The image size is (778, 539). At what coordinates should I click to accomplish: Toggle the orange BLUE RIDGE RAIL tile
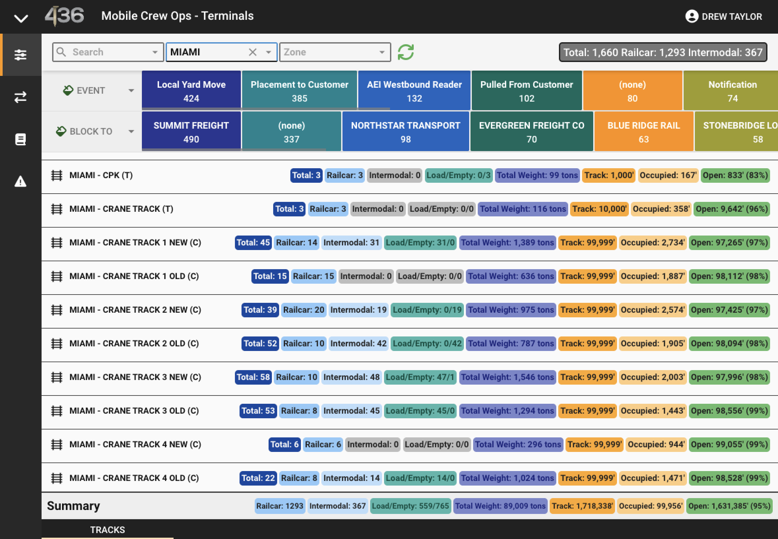[643, 131]
